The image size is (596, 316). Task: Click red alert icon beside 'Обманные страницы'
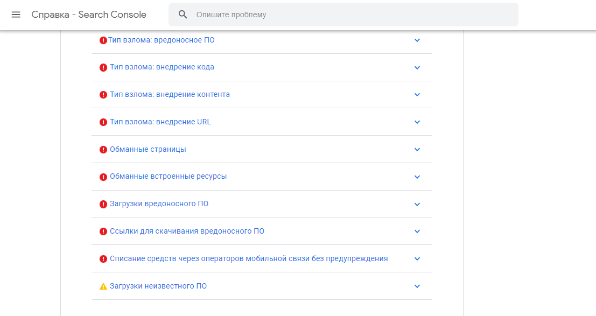click(103, 150)
